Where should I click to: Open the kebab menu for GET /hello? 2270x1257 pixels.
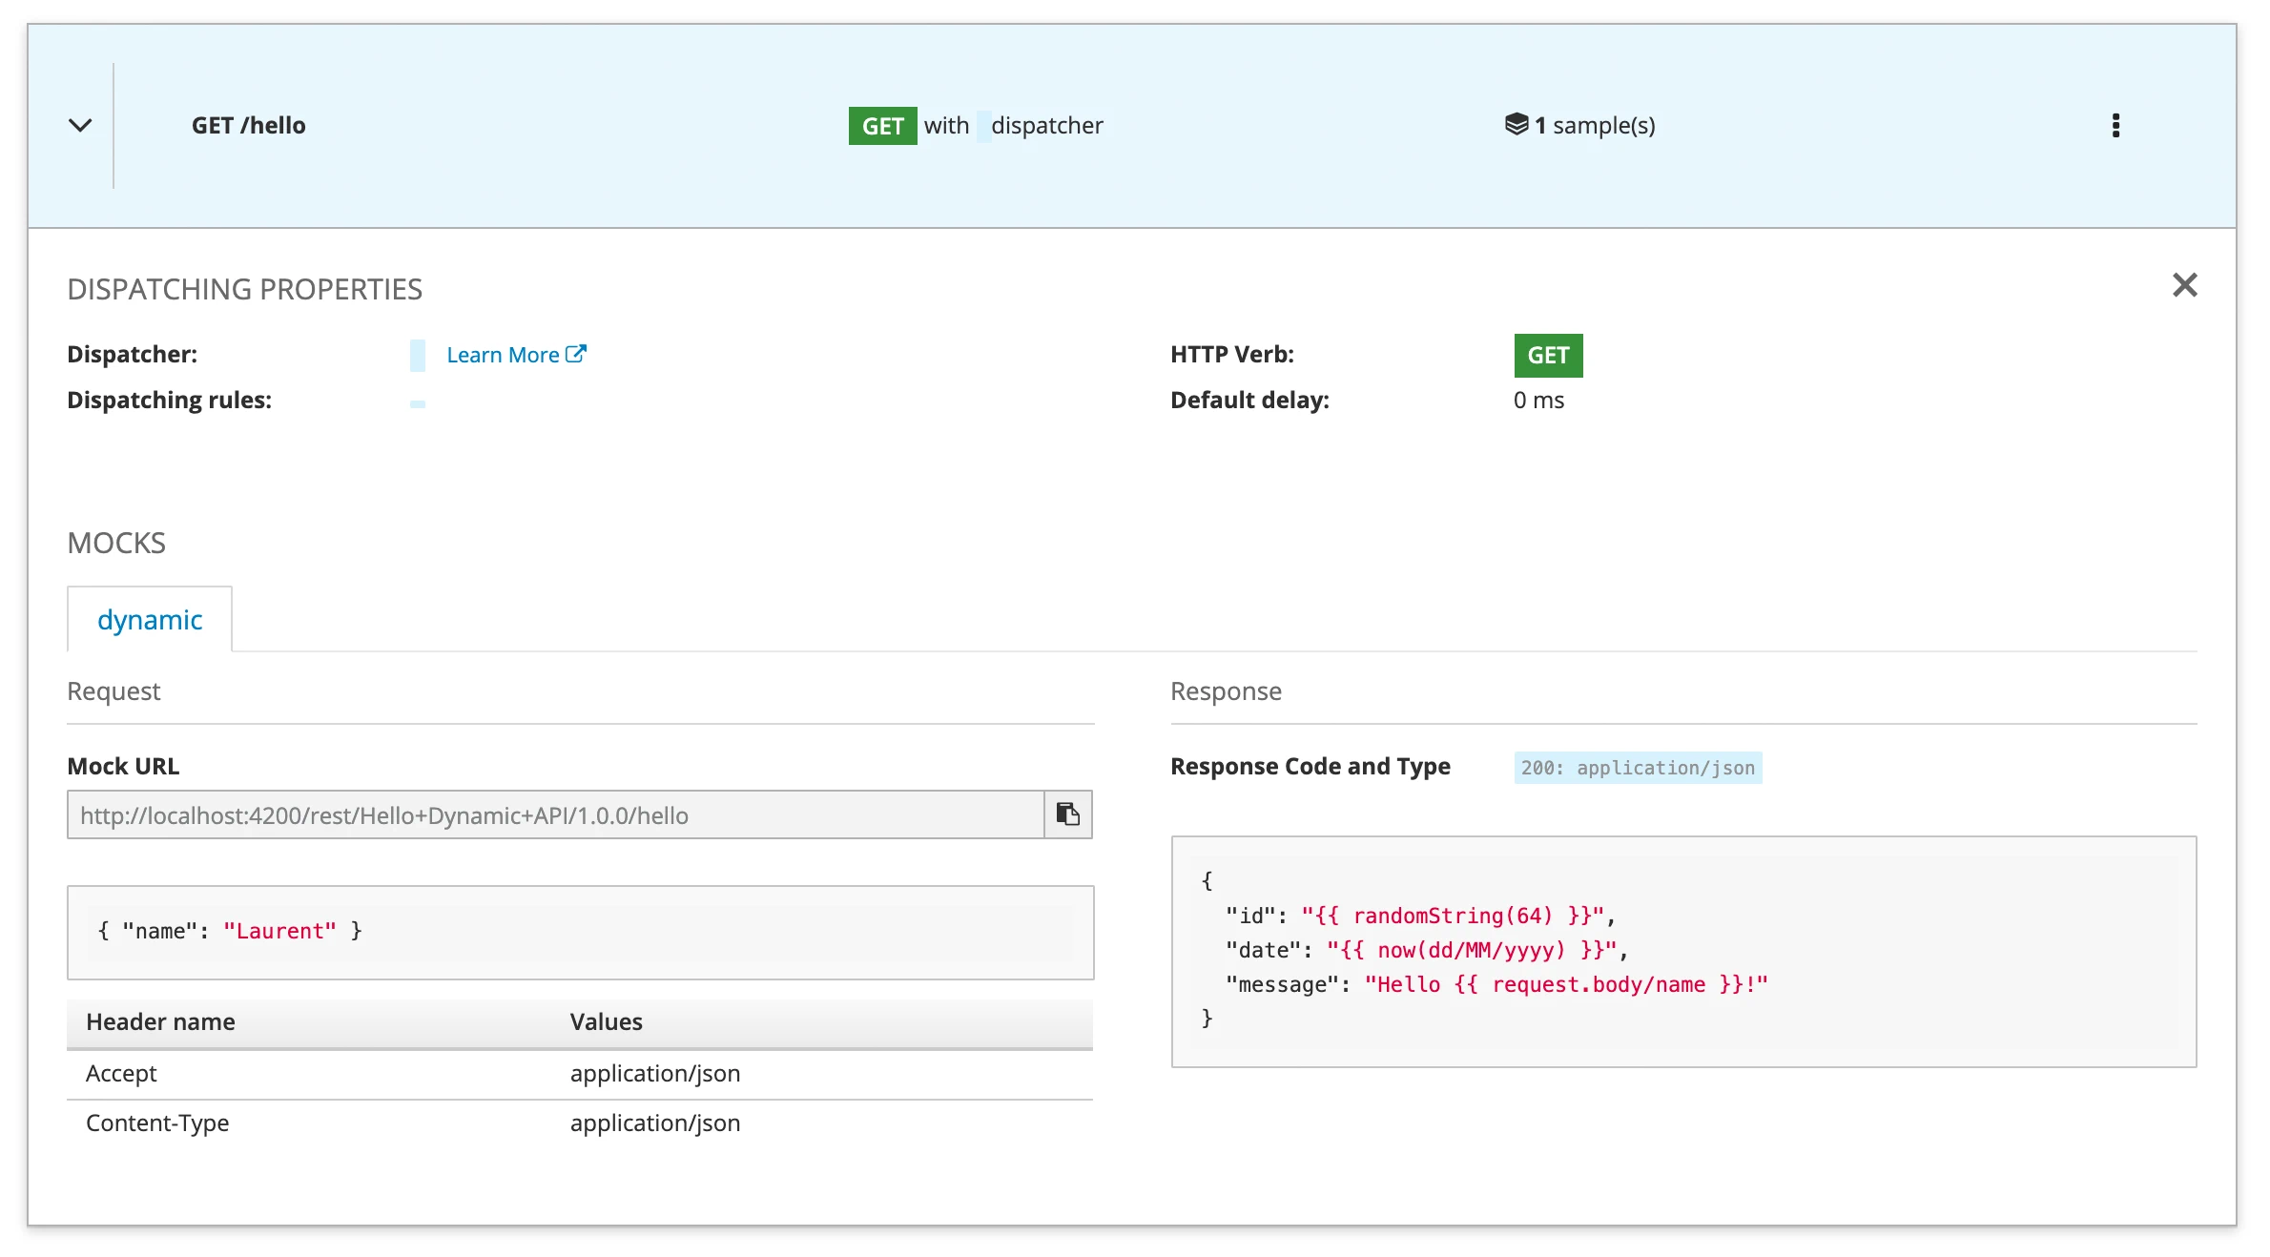click(x=2115, y=125)
